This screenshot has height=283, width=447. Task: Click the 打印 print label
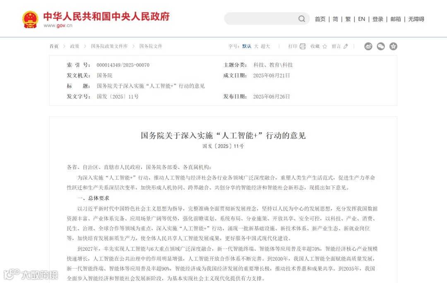293,46
